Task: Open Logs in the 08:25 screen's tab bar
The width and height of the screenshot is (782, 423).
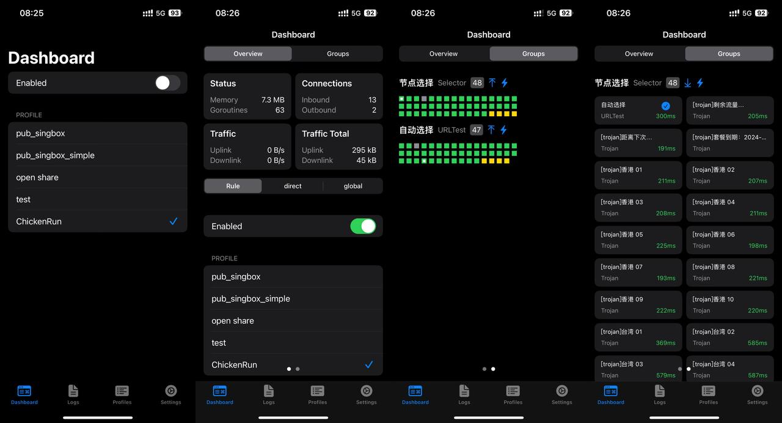Action: click(73, 394)
